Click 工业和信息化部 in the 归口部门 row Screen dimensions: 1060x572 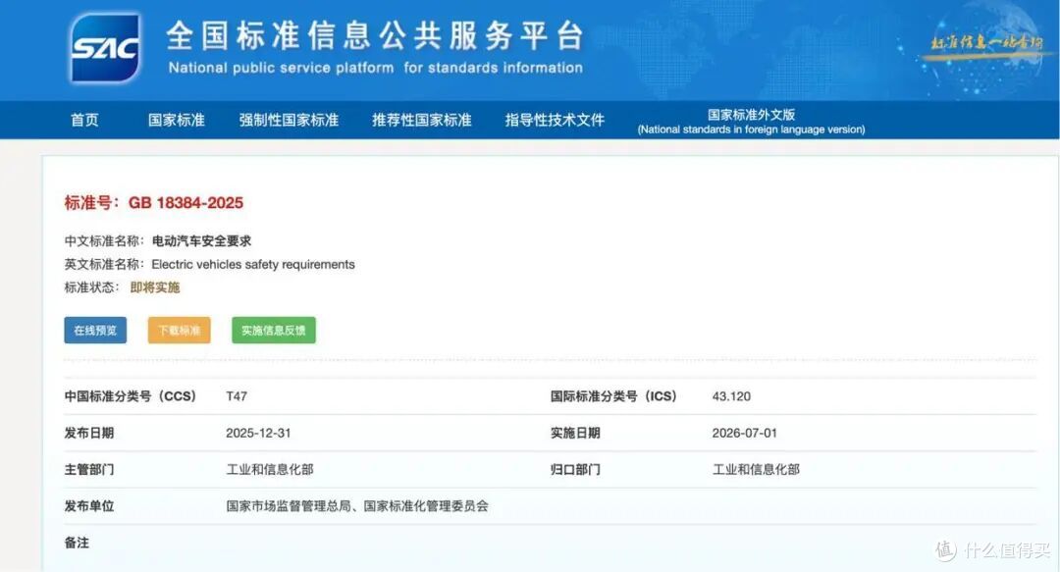point(756,469)
